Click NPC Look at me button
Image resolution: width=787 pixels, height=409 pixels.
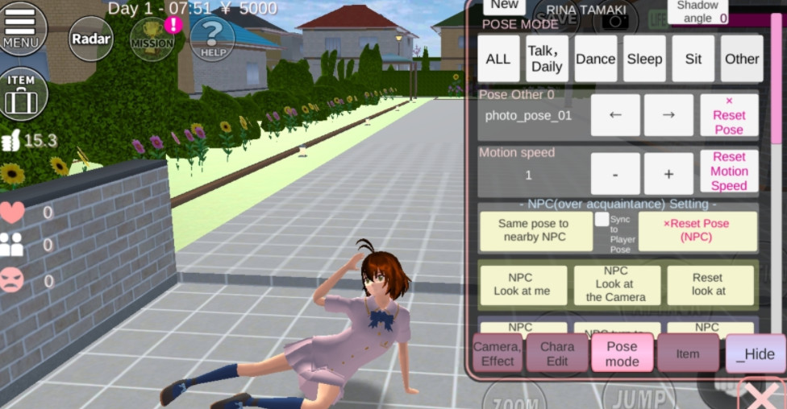[523, 285]
